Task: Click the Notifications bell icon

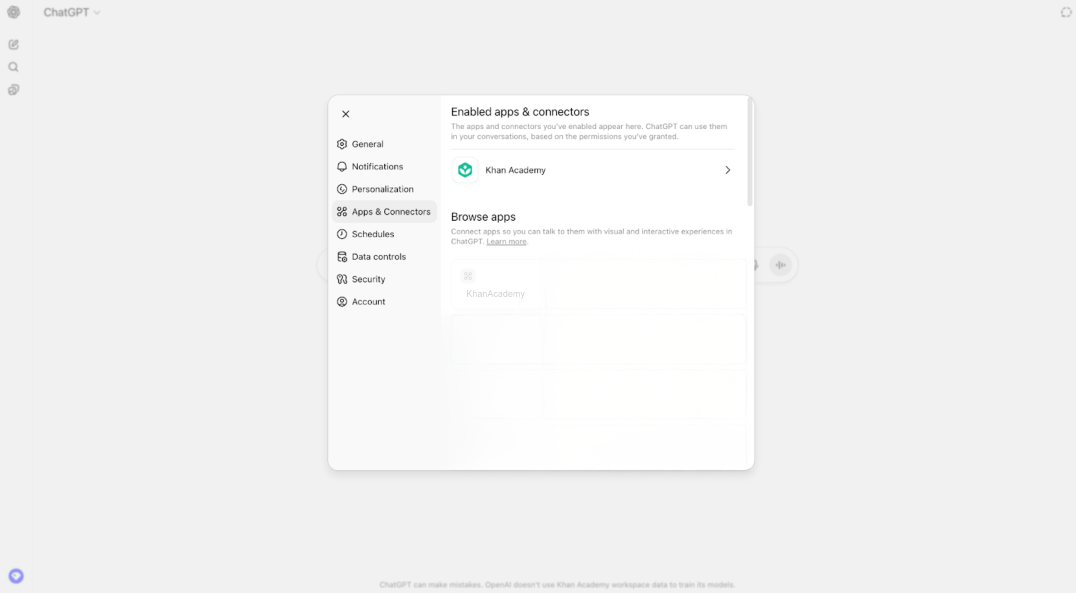Action: pyautogui.click(x=342, y=166)
